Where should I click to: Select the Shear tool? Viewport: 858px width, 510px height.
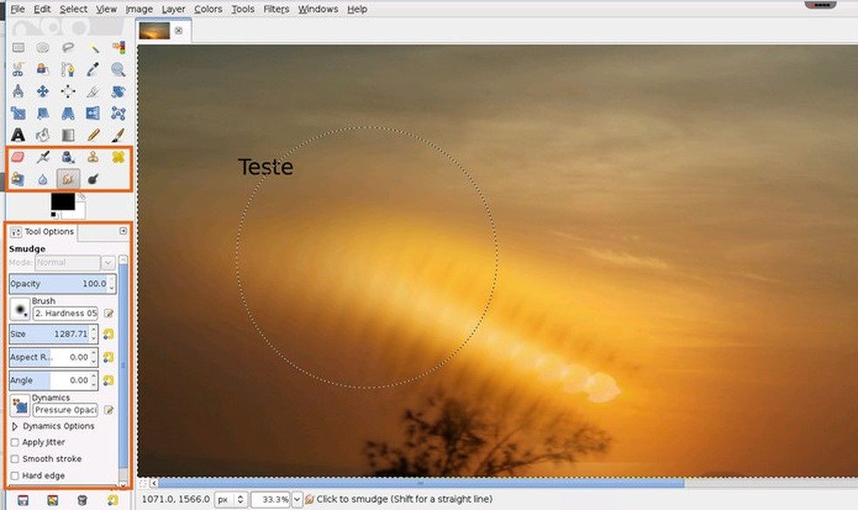coord(43,113)
